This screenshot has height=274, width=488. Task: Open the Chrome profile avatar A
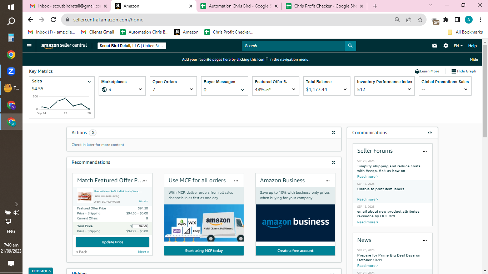point(469,20)
